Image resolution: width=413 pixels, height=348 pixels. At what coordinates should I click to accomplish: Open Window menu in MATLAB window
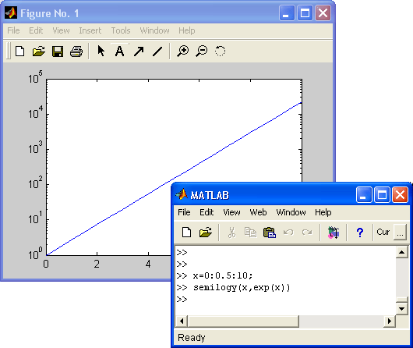pyautogui.click(x=291, y=212)
